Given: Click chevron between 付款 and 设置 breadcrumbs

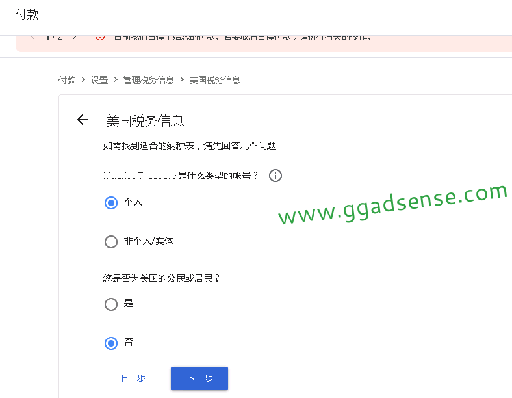Looking at the screenshot, I should [83, 80].
